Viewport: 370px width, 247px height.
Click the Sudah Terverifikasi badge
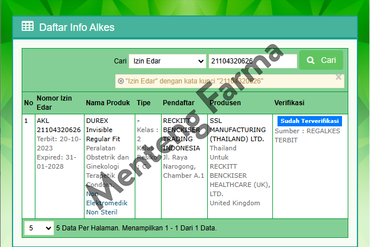coord(310,121)
